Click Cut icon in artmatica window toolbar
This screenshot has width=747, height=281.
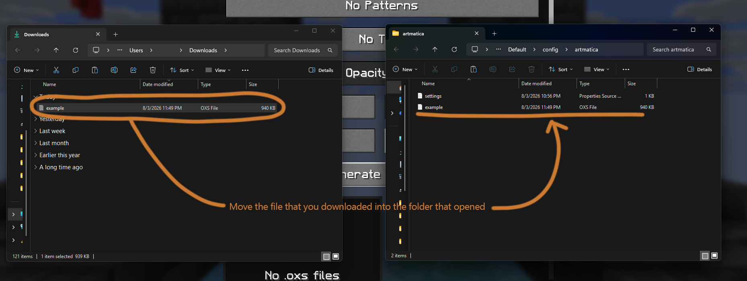click(x=435, y=69)
